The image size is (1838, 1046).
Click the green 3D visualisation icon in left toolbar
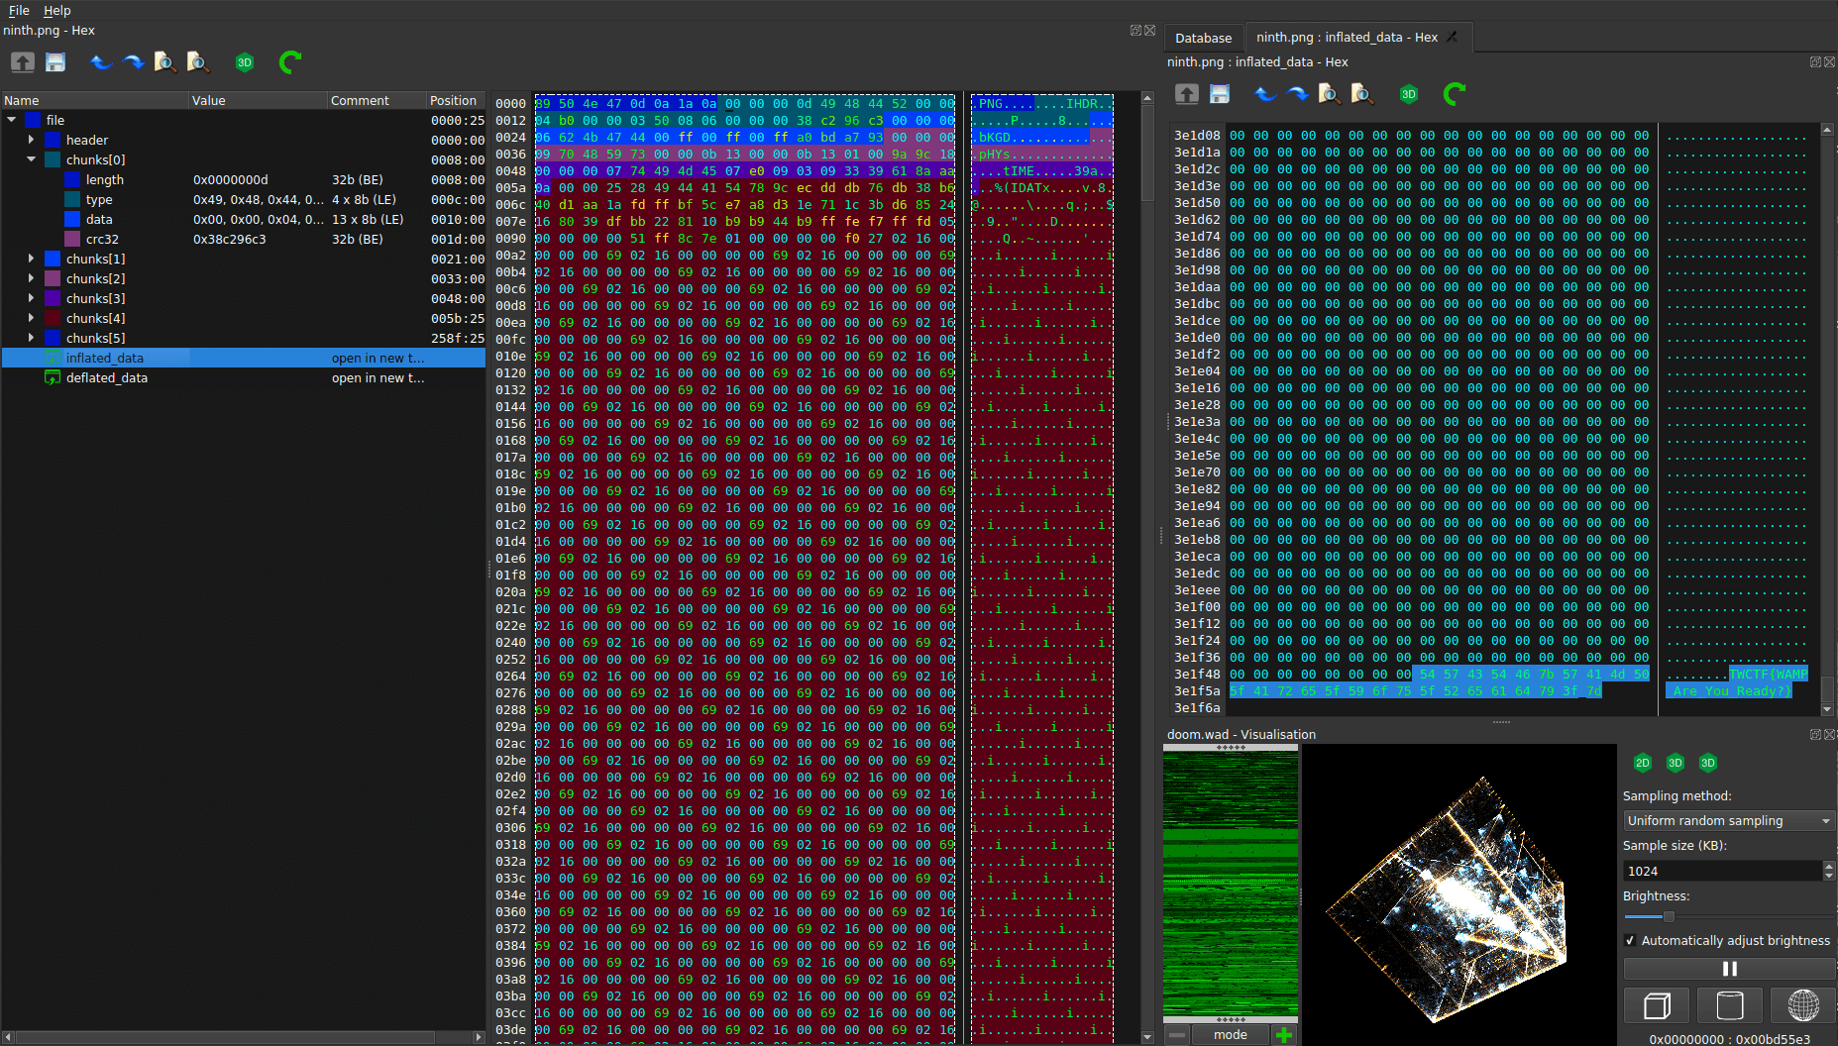coord(244,62)
